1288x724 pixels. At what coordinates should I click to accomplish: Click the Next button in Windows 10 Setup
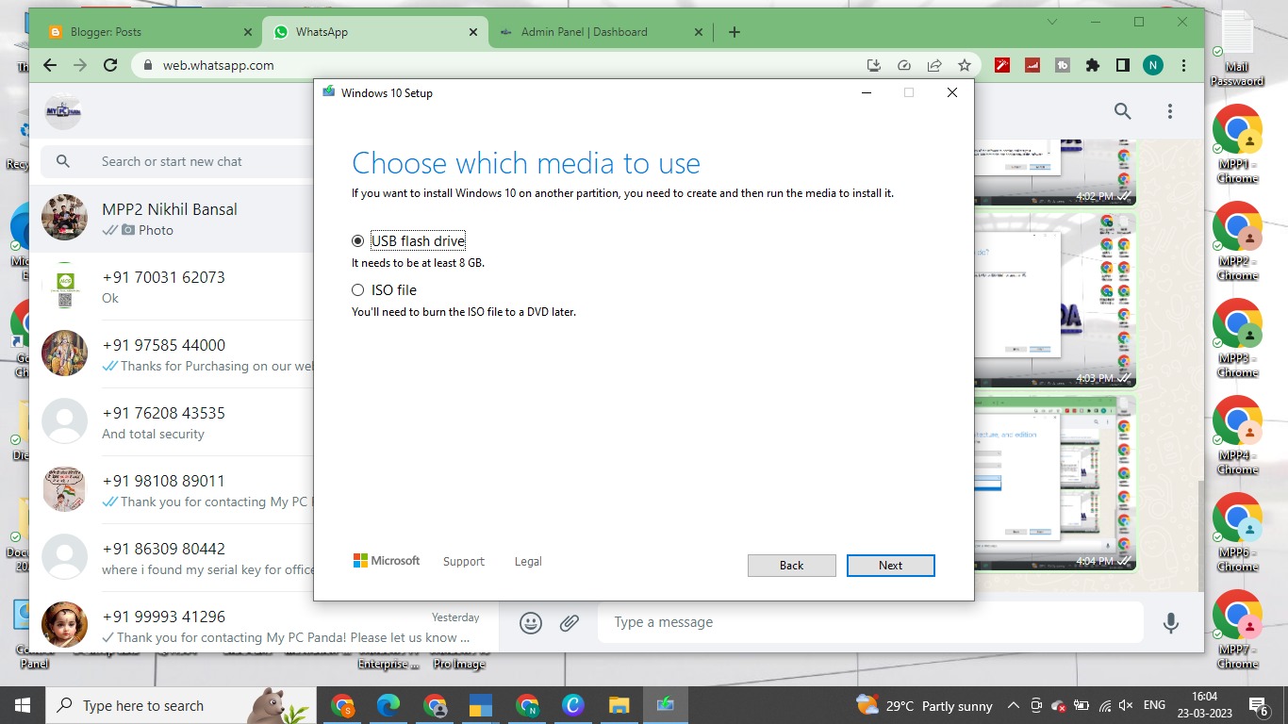[x=890, y=566]
